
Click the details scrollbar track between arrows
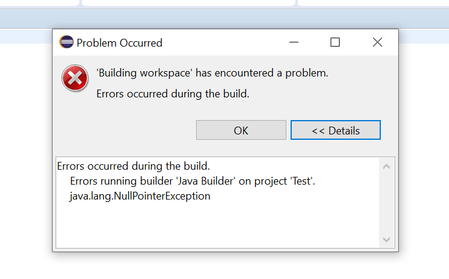pos(387,203)
